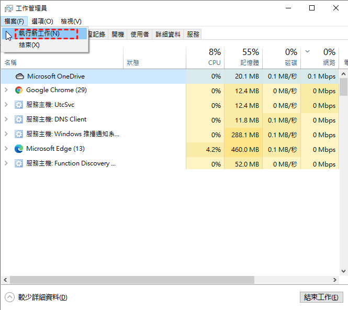348x310 pixels.
Task: Click the vertical scrollbar thumb
Action: pyautogui.click(x=343, y=87)
